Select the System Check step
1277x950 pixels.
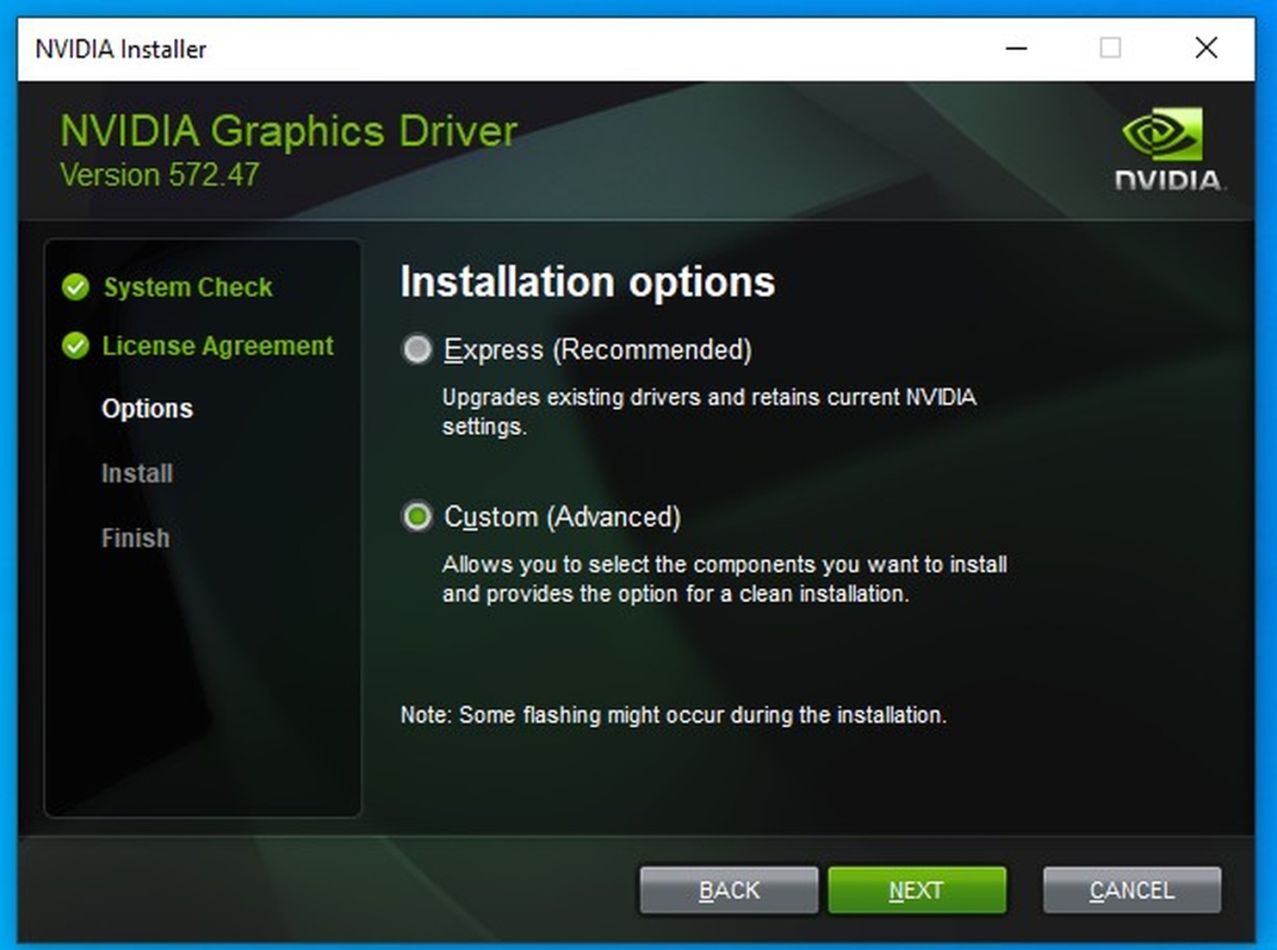188,287
